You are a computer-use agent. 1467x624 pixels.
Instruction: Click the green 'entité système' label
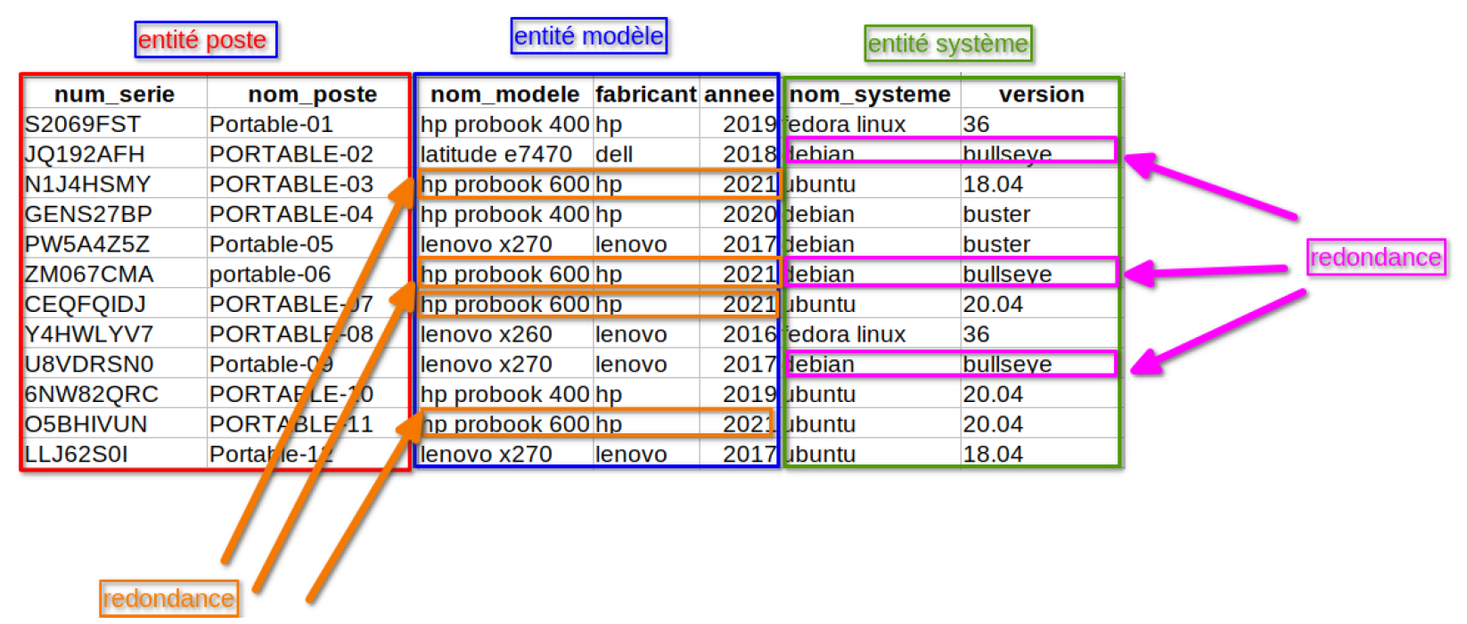click(947, 44)
